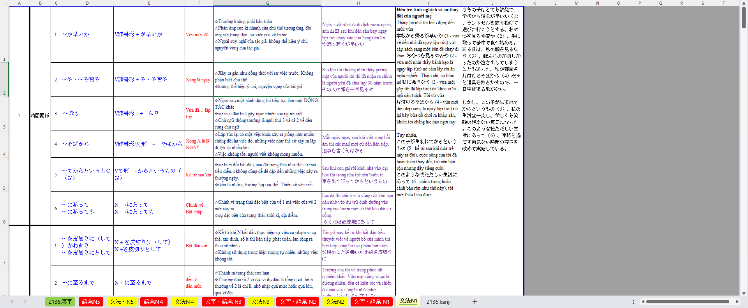Go to the 2136.kanji sheet tab
The width and height of the screenshot is (748, 308).
438,302
